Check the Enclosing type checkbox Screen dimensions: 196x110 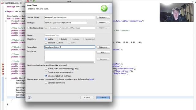click(x=28, y=28)
